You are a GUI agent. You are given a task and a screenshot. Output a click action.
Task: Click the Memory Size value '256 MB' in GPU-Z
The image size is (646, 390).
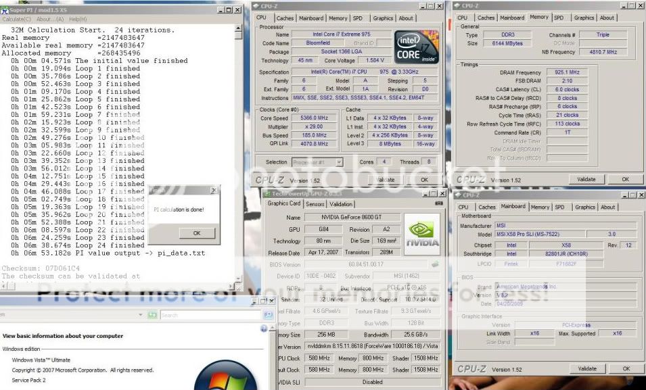(x=326, y=335)
